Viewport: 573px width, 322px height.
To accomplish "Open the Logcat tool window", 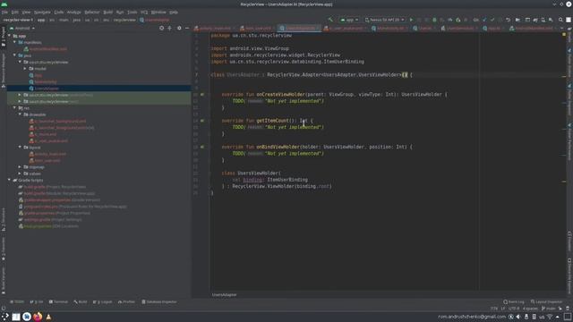I will coord(103,302).
